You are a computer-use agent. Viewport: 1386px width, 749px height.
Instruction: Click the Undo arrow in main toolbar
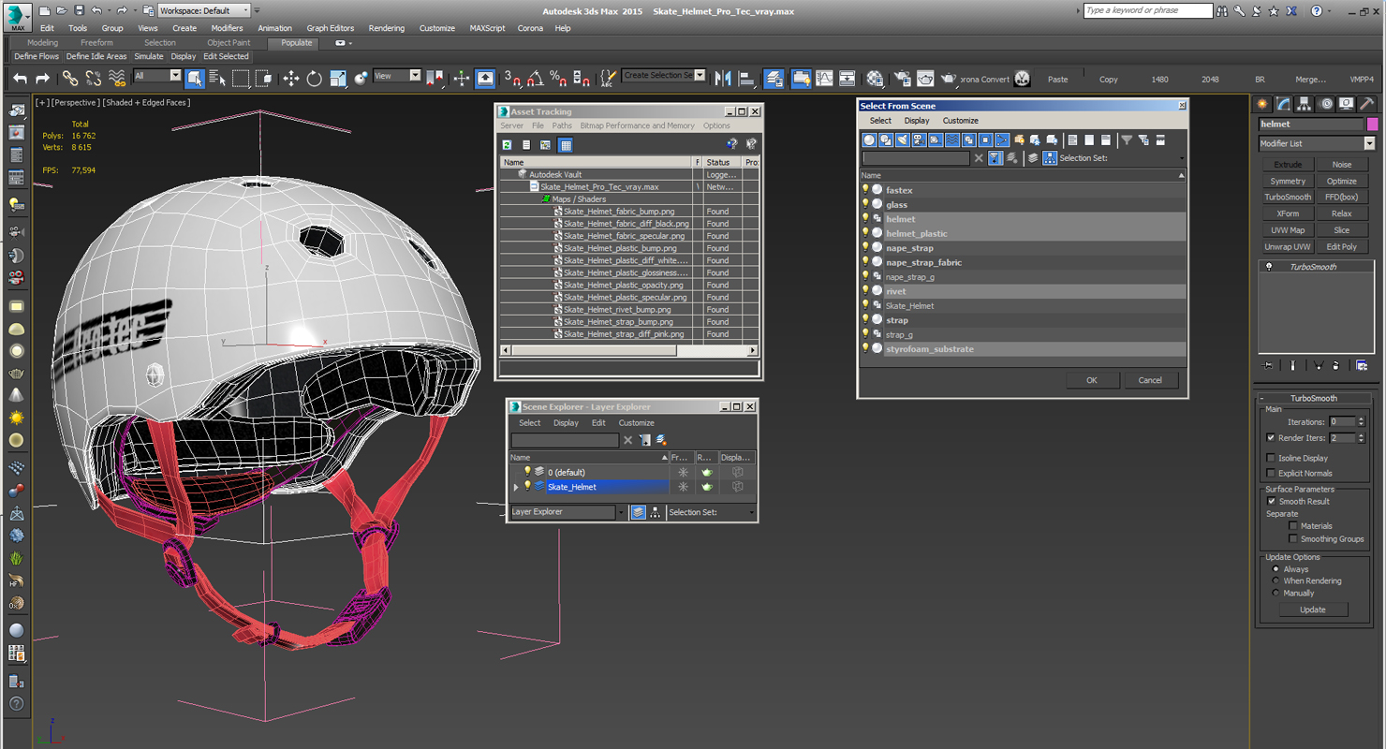pyautogui.click(x=20, y=79)
